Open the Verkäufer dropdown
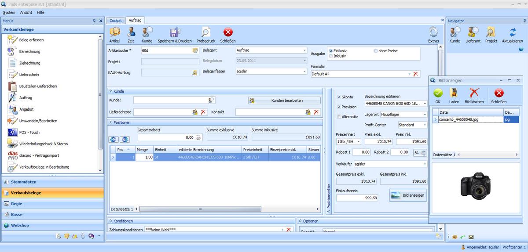The image size is (528, 252). tap(425, 164)
